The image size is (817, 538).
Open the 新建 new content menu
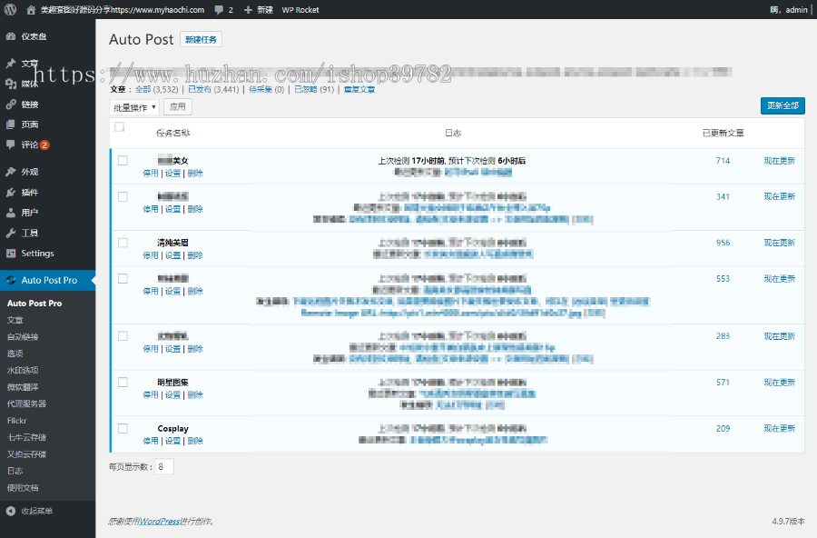258,9
